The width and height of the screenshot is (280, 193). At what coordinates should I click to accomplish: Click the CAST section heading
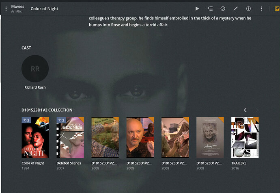pos(26,48)
